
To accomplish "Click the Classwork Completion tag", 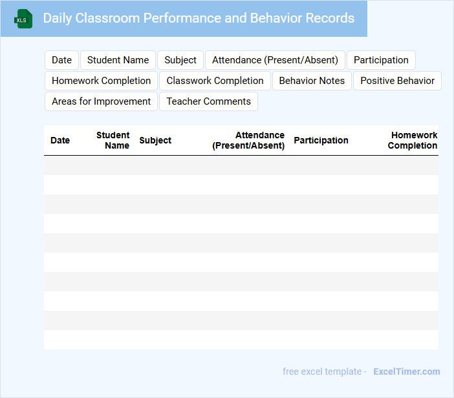I will (x=215, y=81).
